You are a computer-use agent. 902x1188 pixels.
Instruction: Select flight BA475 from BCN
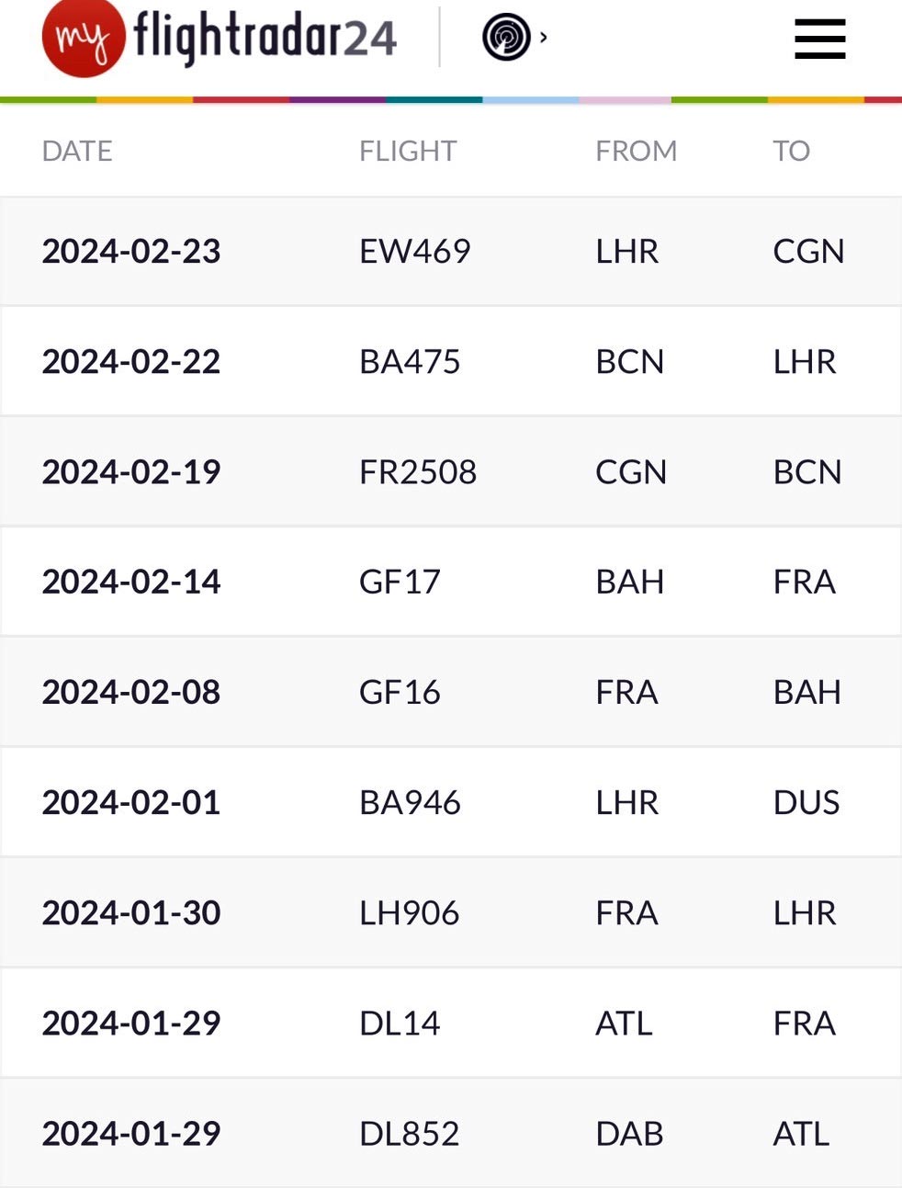pos(410,362)
